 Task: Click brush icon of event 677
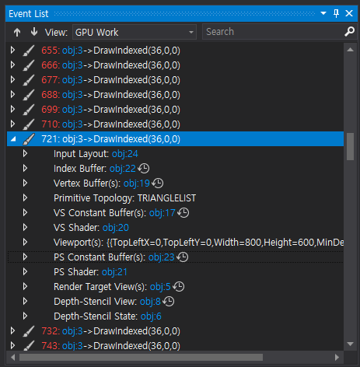pyautogui.click(x=29, y=80)
